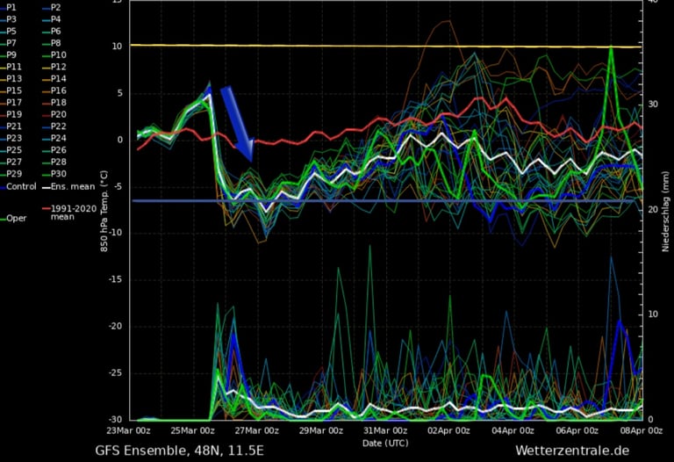Select the 29Mar 00z axis label

pos(320,430)
